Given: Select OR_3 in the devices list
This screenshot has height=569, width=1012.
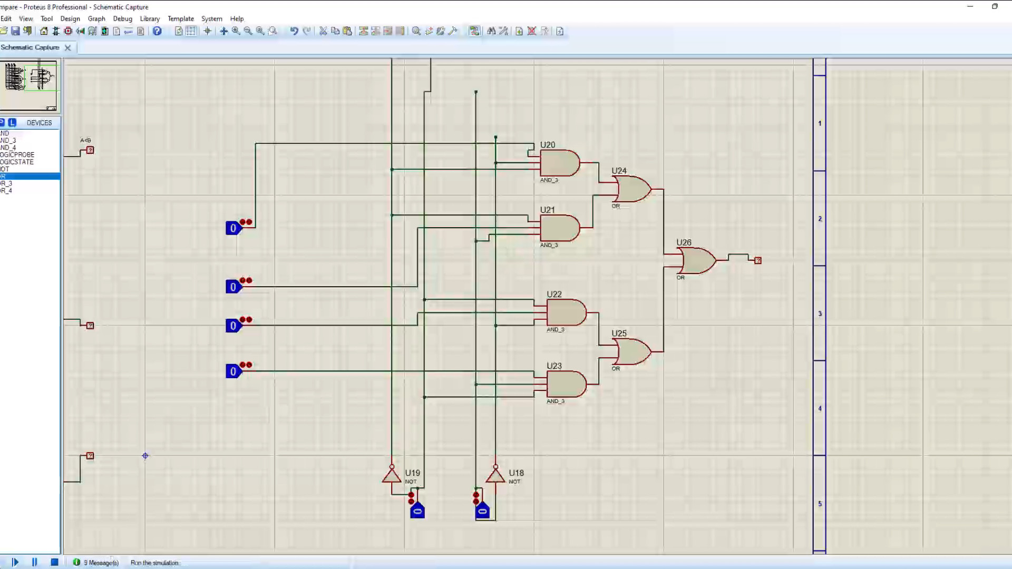Looking at the screenshot, I should [6, 183].
